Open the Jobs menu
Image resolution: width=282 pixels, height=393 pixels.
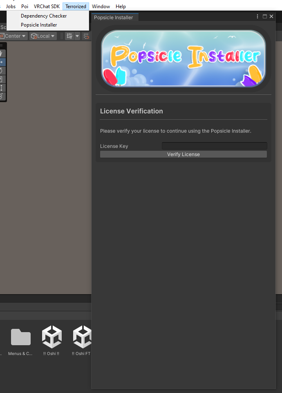click(11, 6)
